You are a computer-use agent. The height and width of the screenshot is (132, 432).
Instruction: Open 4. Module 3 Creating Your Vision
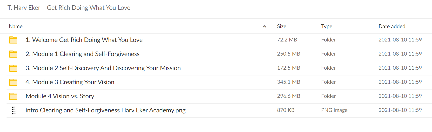click(70, 82)
